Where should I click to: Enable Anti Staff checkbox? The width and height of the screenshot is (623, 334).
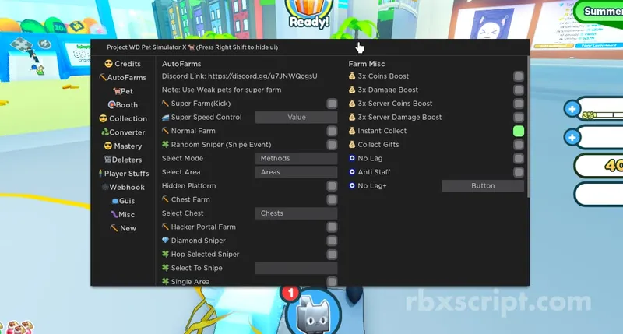[x=519, y=172]
